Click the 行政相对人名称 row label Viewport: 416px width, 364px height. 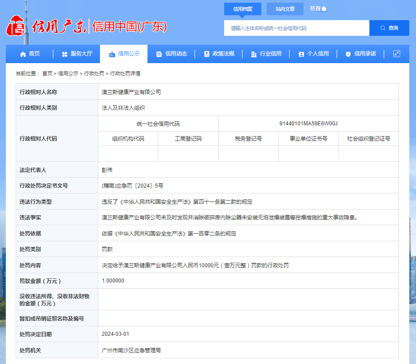click(38, 92)
